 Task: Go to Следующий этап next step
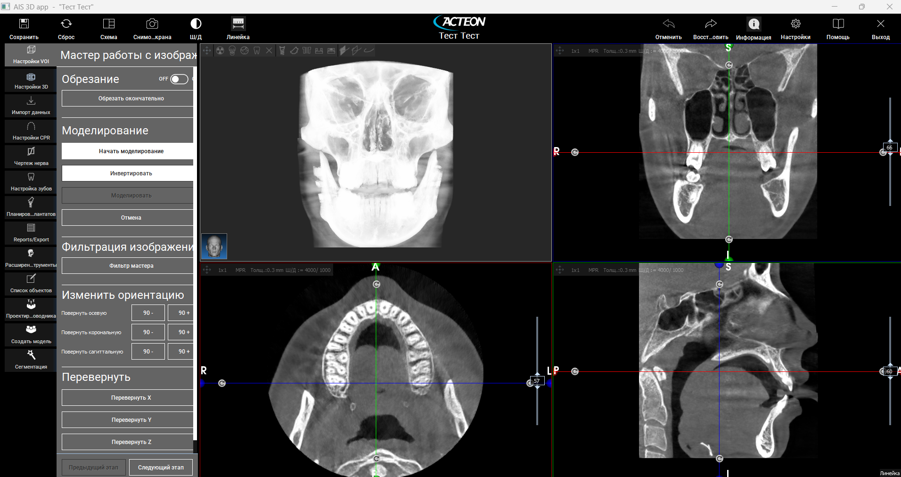click(161, 468)
